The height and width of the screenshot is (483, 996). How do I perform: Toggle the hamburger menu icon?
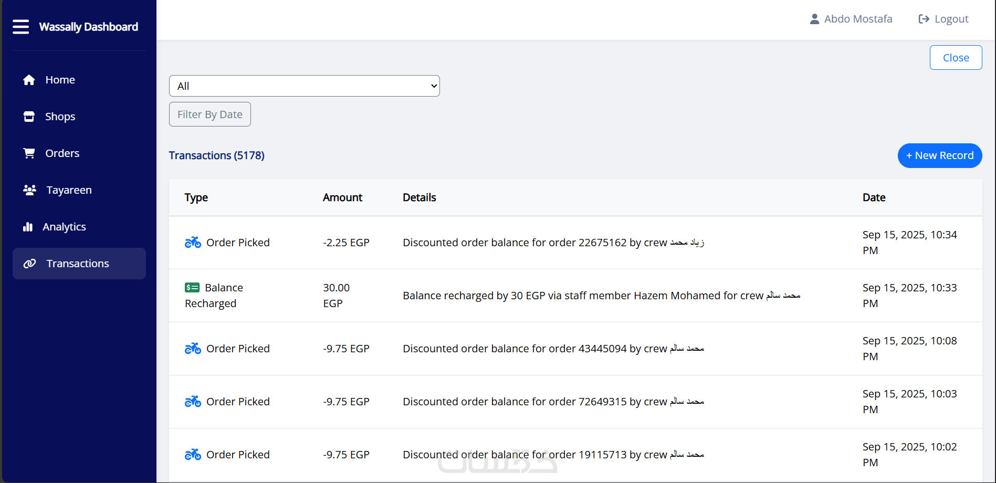21,27
